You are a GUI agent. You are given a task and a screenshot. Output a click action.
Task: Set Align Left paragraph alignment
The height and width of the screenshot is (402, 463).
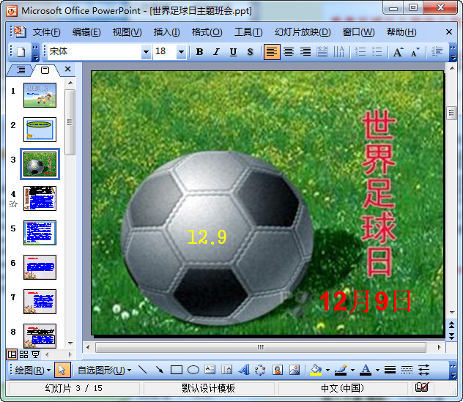(x=272, y=52)
